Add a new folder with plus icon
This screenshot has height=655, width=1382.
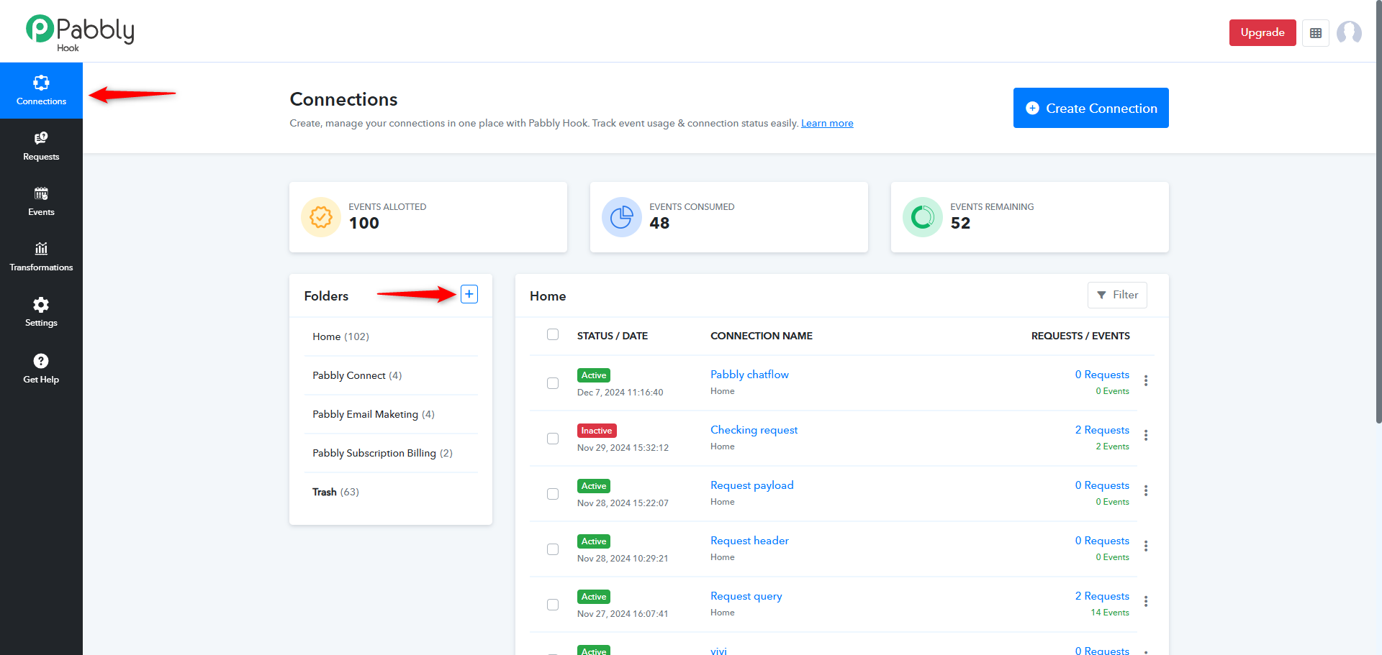[x=469, y=294]
